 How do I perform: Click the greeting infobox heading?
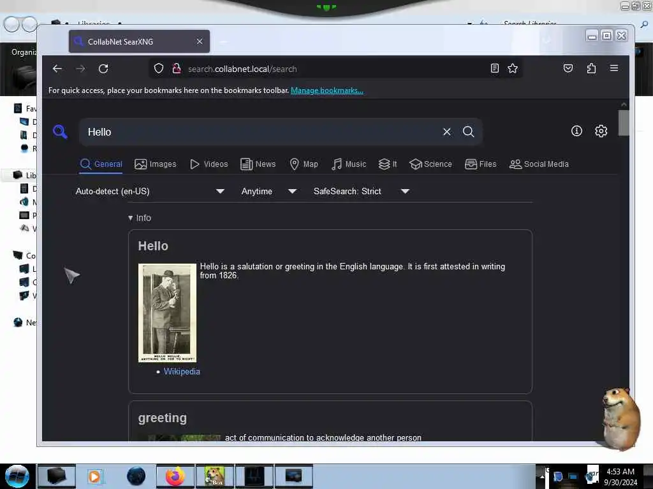tap(163, 418)
